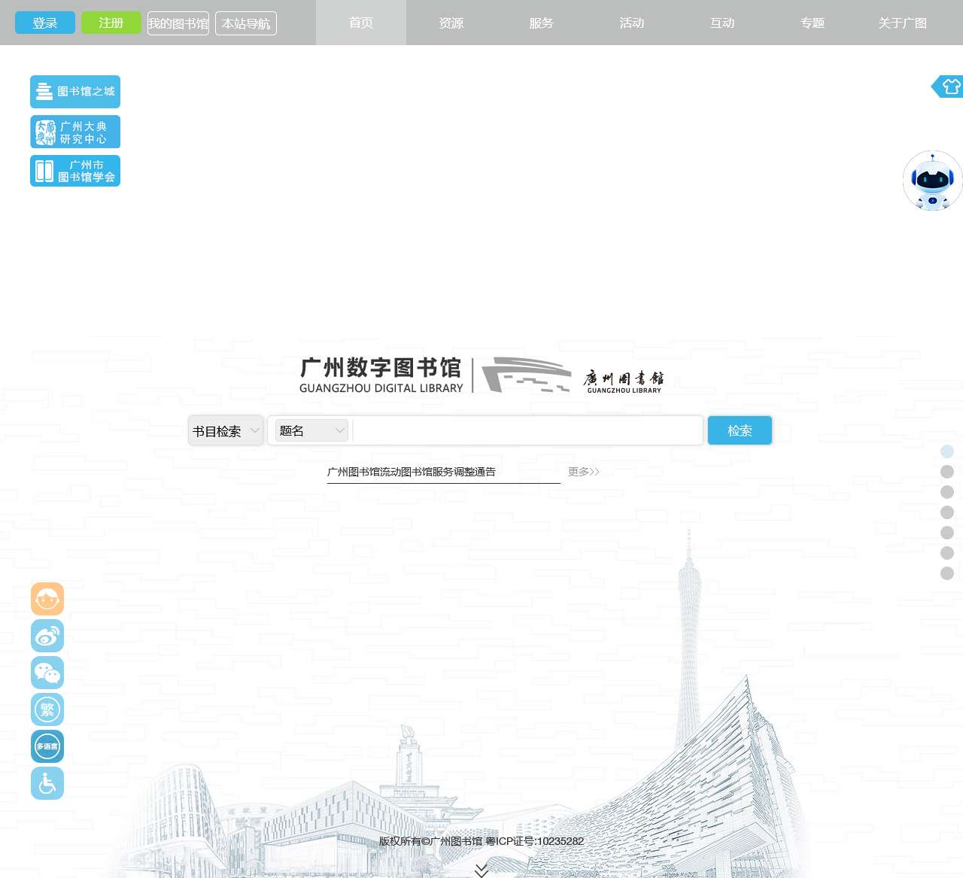Click the skin theme shirt icon
Image resolution: width=963 pixels, height=878 pixels.
(948, 87)
